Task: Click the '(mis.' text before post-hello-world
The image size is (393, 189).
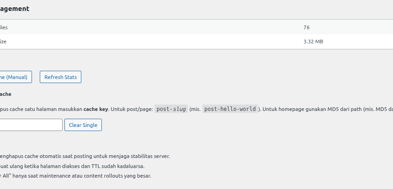Action: [x=195, y=110]
